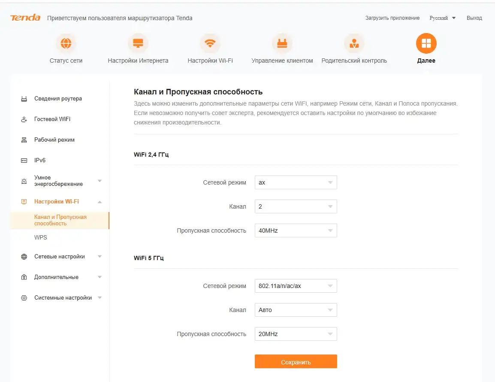Select the orange Далее grid icon
The width and height of the screenshot is (495, 382).
(x=426, y=43)
